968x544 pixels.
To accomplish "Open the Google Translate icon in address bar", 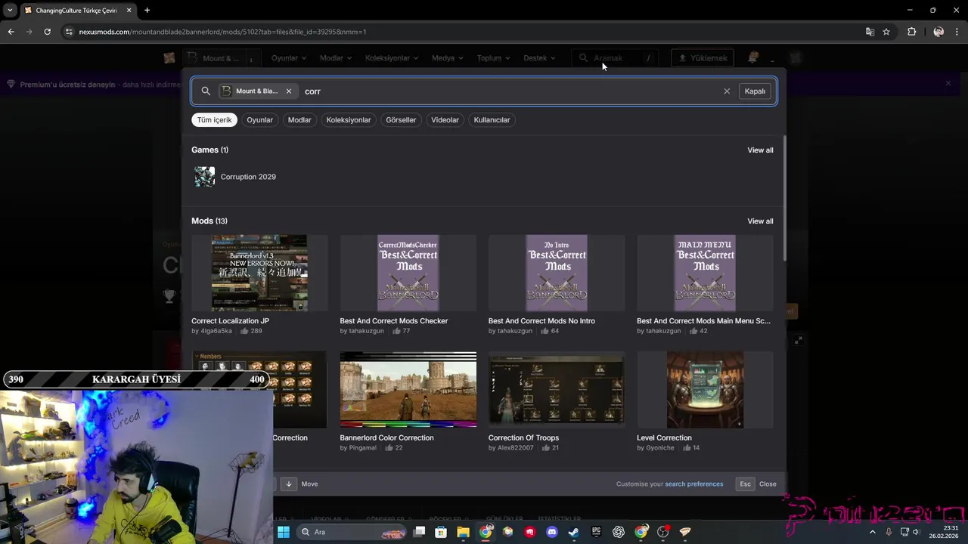I will [x=870, y=32].
